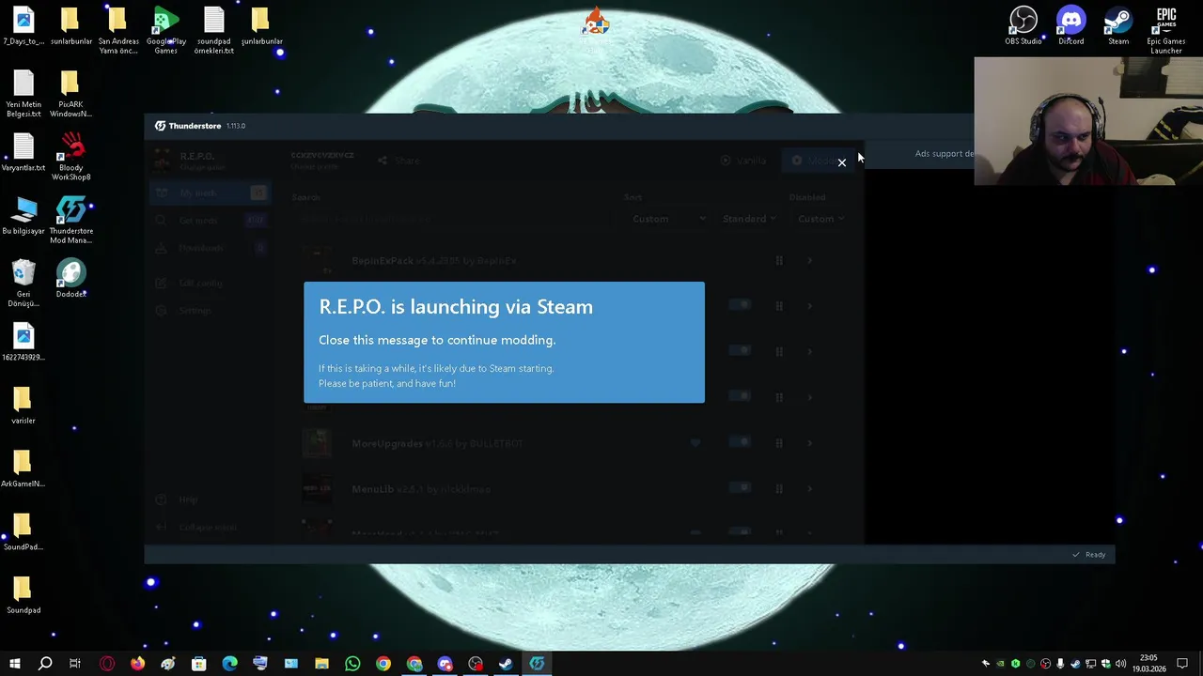Expand the BepInExPack mod row chevron
The width and height of the screenshot is (1203, 676).
pyautogui.click(x=809, y=260)
